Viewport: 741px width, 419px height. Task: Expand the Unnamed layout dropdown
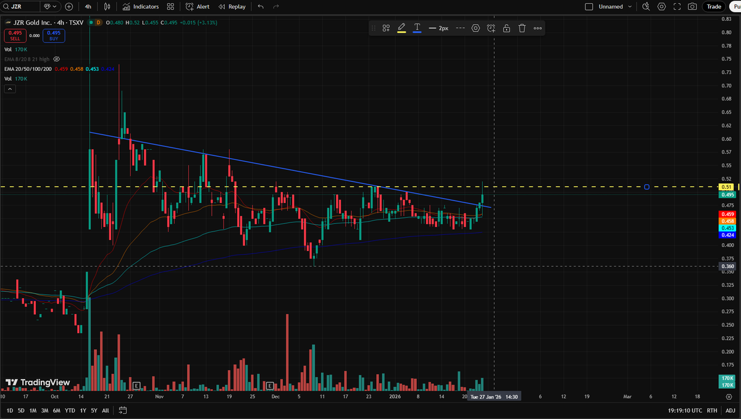click(x=629, y=6)
